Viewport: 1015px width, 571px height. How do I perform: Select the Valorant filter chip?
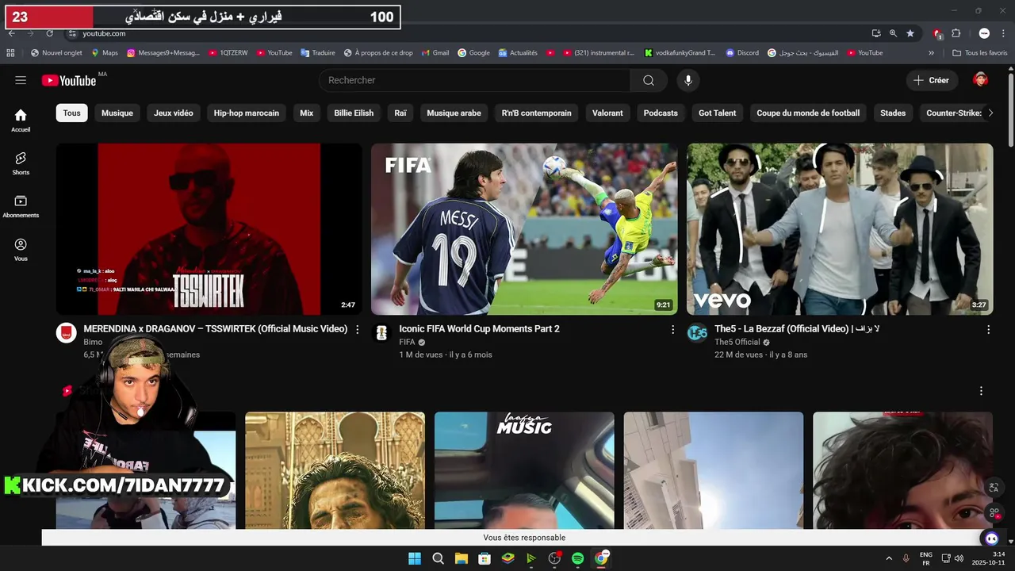click(x=607, y=113)
